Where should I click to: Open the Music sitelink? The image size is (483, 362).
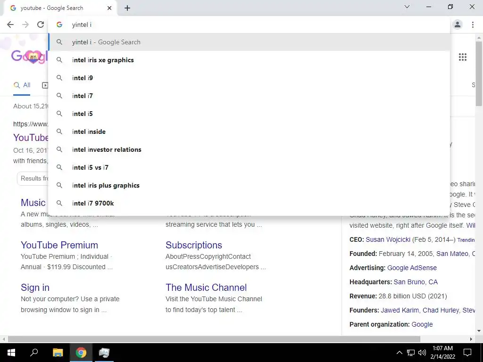[x=33, y=203]
